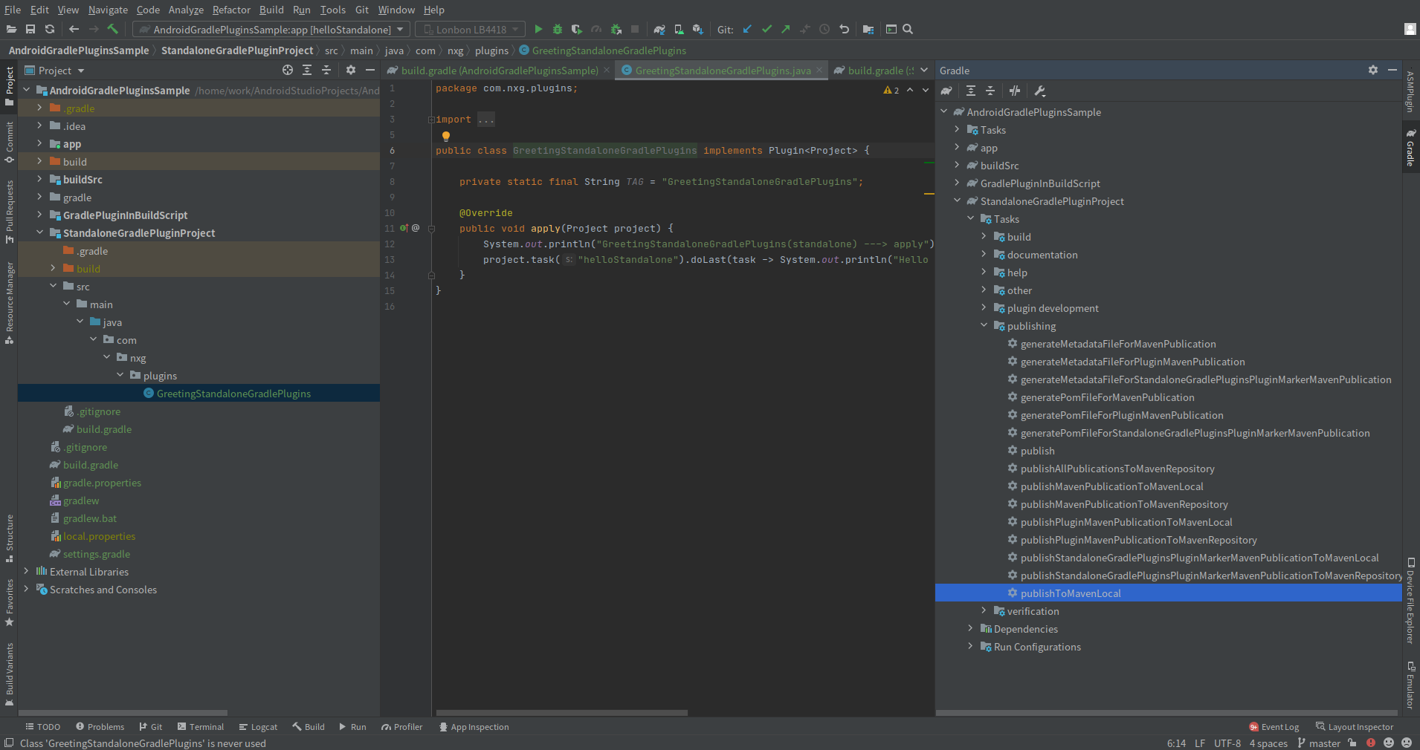Collapse all nodes in the Gradle panel
Viewport: 1420px width, 750px height.
click(x=990, y=91)
